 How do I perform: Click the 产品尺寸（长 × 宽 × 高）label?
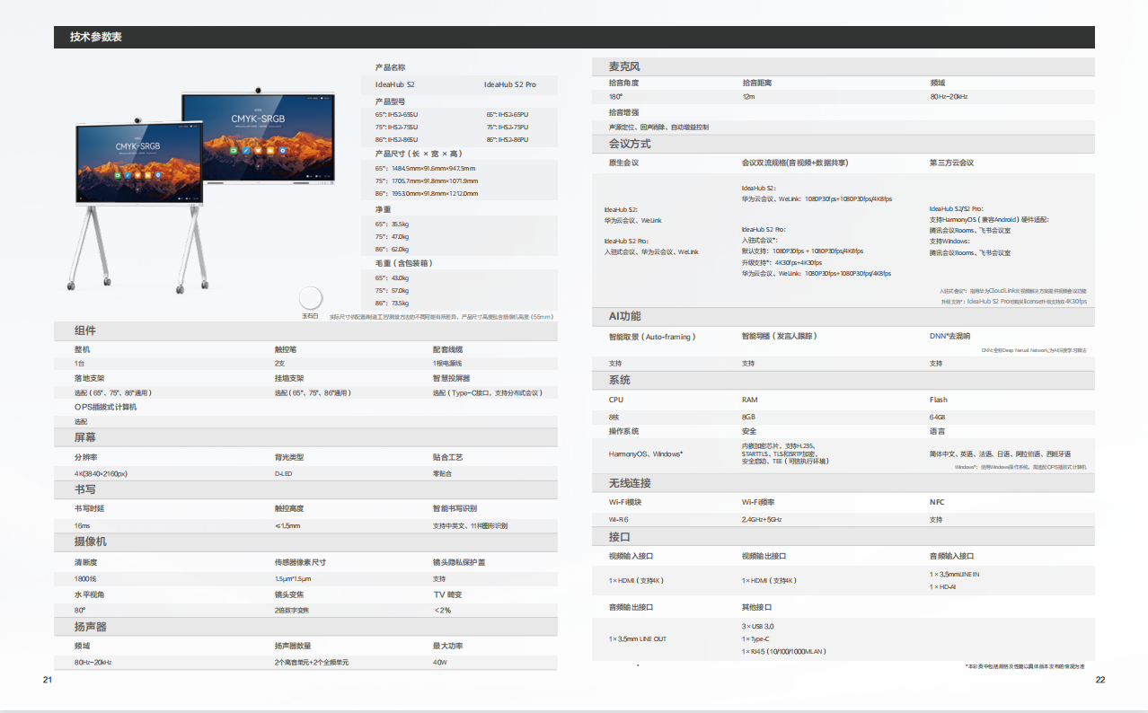[x=419, y=154]
